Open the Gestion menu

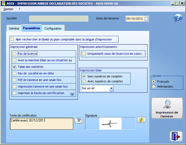8,9
